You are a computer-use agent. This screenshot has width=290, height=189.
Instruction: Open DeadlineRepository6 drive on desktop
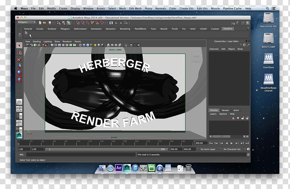coord(268,82)
